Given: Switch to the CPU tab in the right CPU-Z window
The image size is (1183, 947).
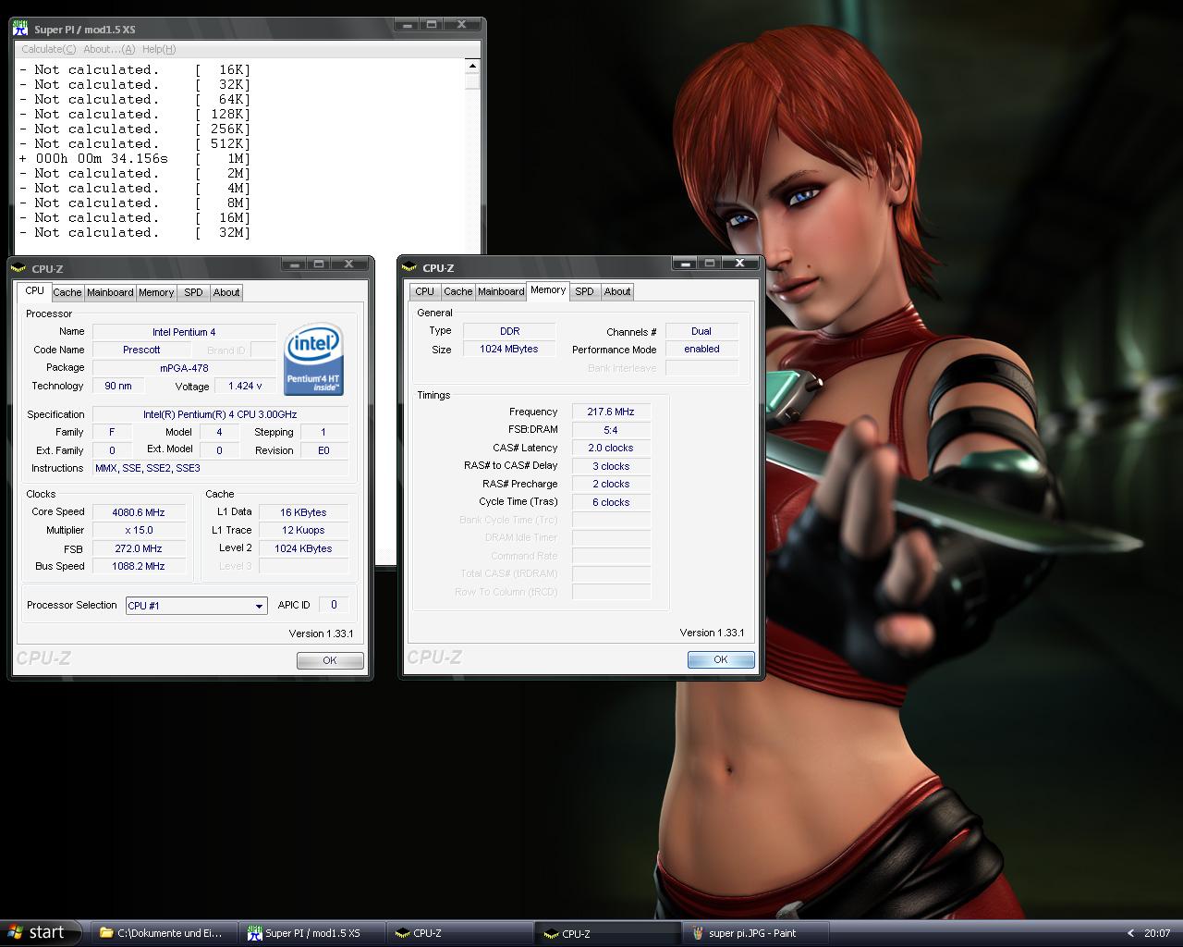Looking at the screenshot, I should (x=424, y=291).
